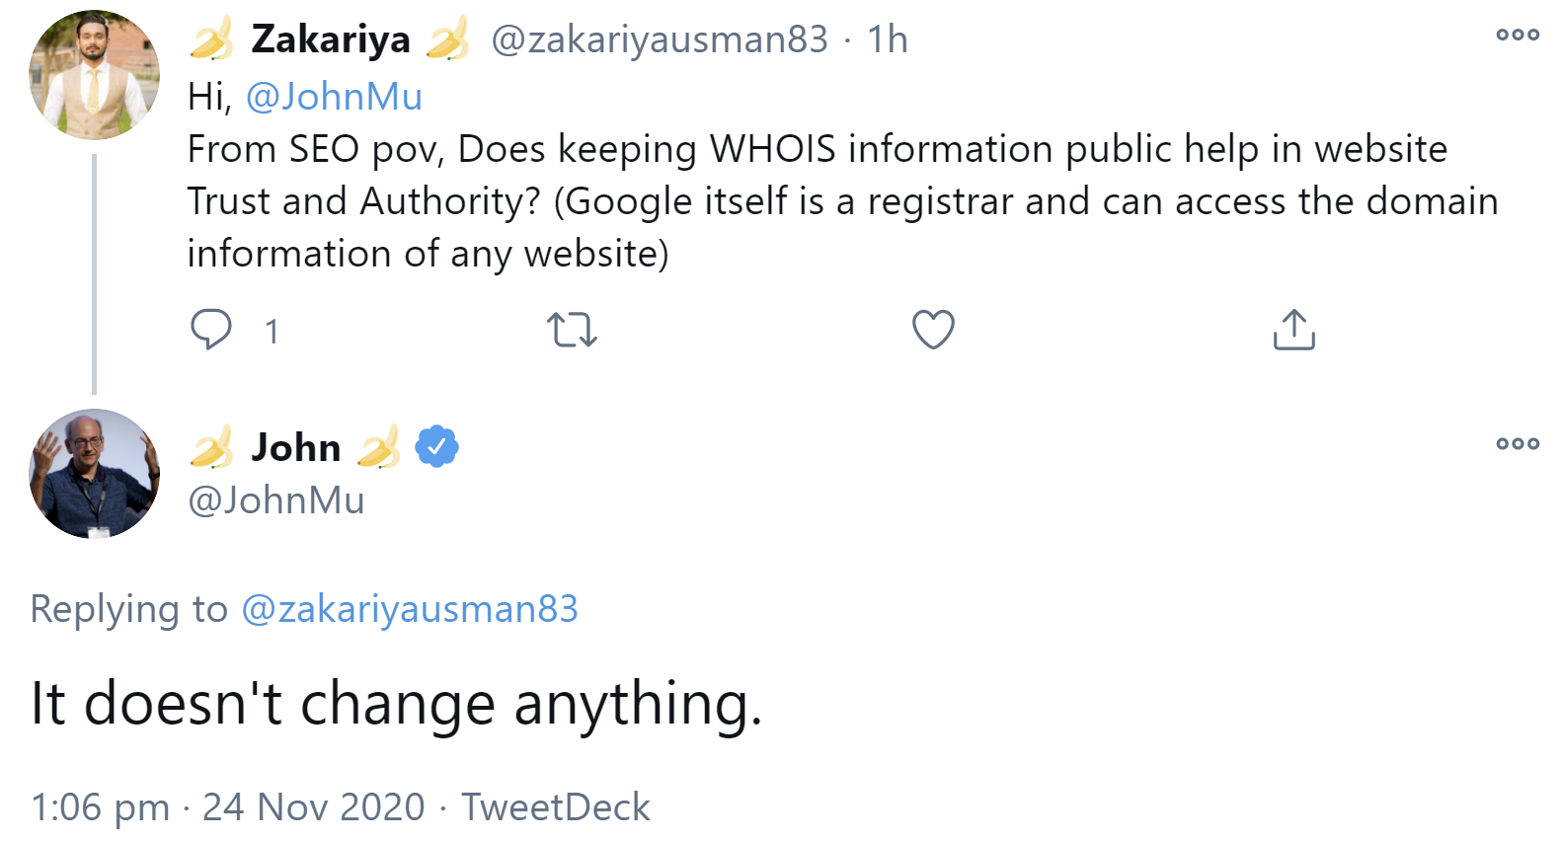Click the @zakariyausman83 link in 'Replying to'
The width and height of the screenshot is (1561, 842).
(x=411, y=609)
